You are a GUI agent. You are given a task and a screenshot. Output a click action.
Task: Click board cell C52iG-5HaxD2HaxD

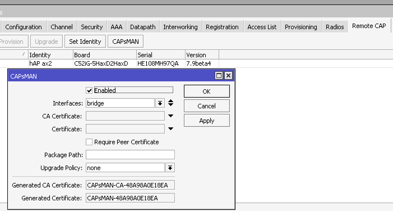coord(101,63)
